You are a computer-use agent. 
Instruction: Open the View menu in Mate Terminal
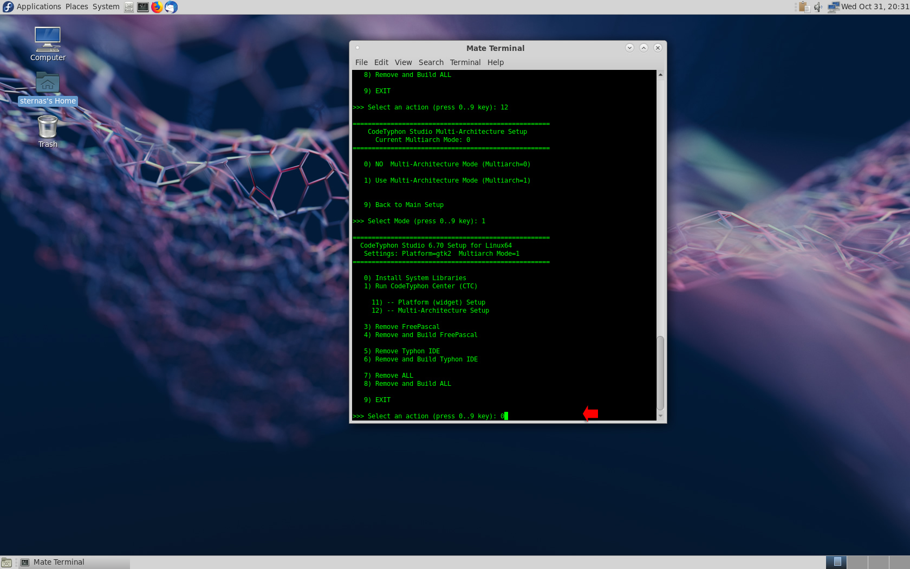click(x=403, y=62)
